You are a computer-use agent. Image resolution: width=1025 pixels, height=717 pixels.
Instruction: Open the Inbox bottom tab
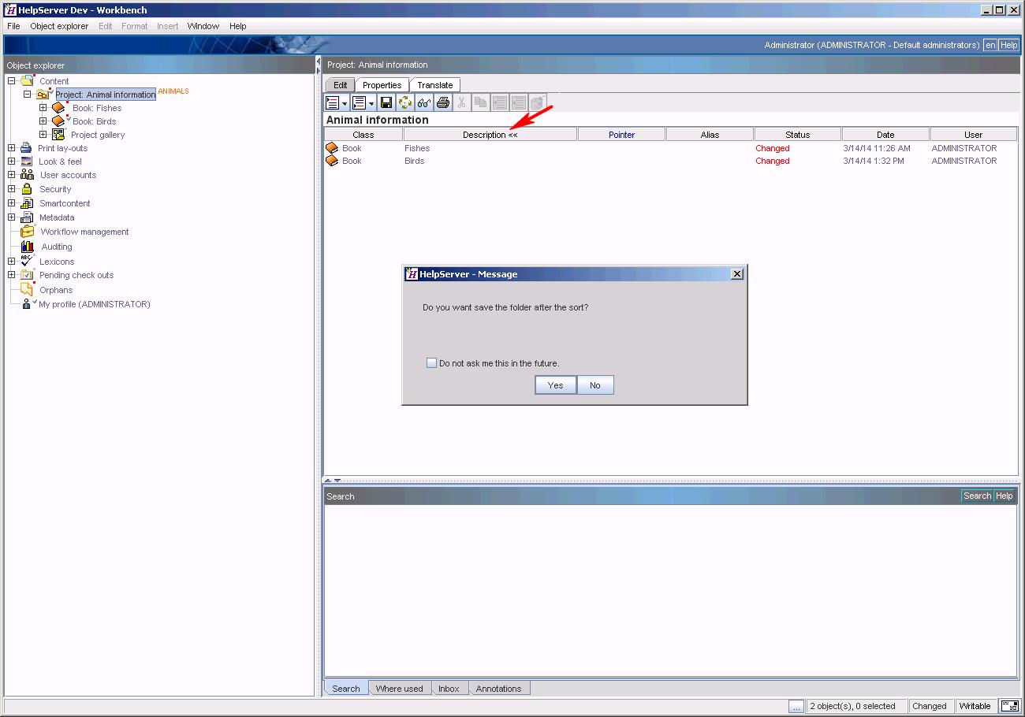click(x=449, y=689)
